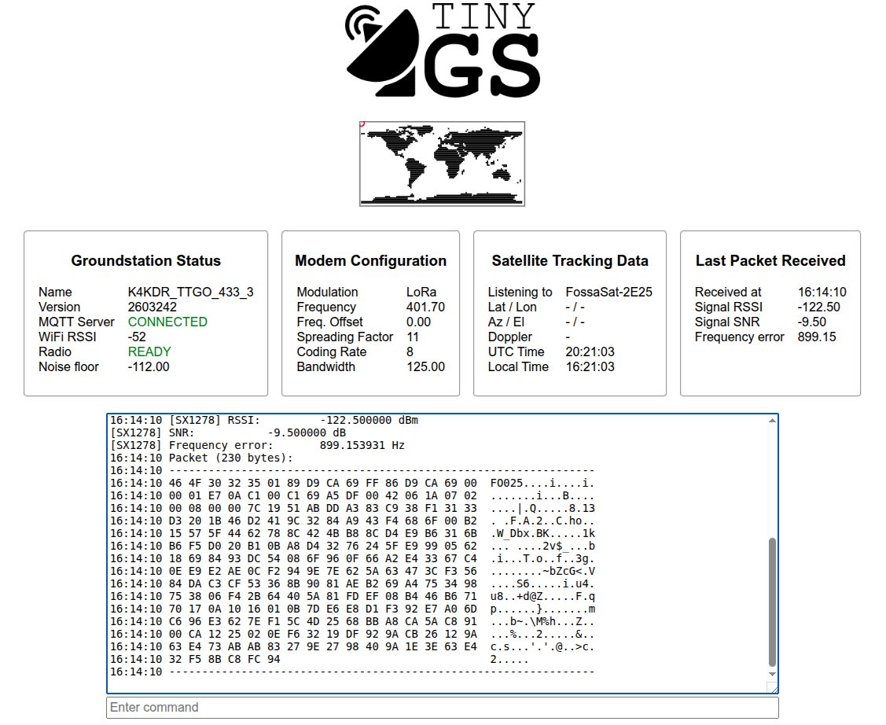
Task: Click the world map thumbnail
Action: [x=442, y=164]
